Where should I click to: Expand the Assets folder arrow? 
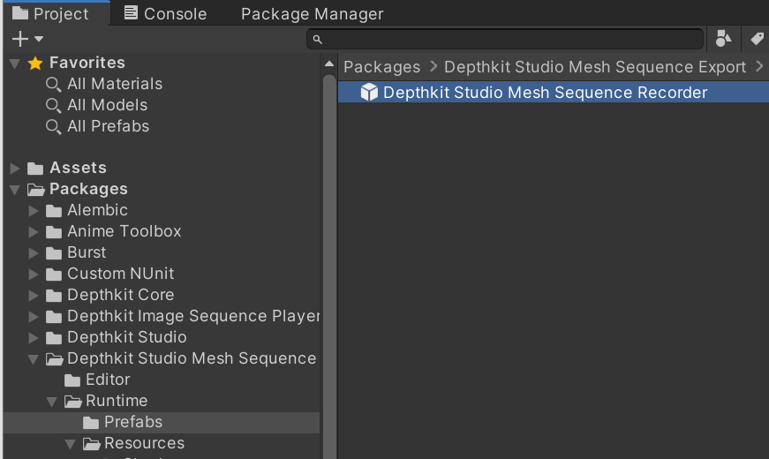point(14,168)
